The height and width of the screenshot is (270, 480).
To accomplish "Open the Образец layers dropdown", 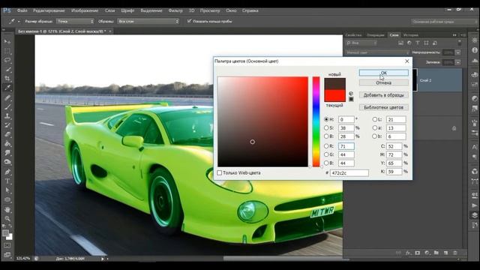I will 148,21.
